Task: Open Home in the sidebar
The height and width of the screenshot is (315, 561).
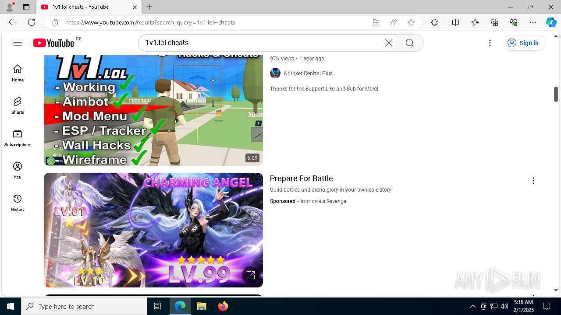Action: (x=18, y=73)
